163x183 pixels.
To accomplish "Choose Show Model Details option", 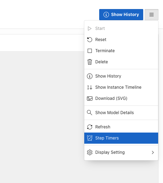I will pos(121,113).
